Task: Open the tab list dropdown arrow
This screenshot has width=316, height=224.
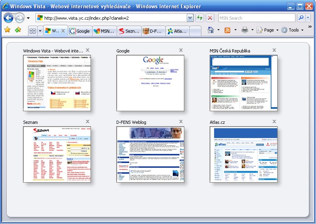Action: tap(40, 31)
